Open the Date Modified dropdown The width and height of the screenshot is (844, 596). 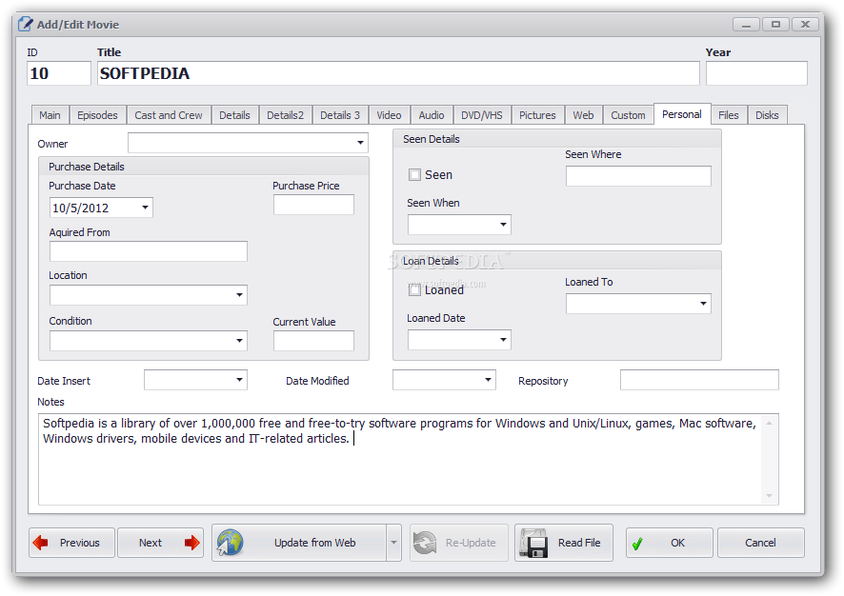488,380
